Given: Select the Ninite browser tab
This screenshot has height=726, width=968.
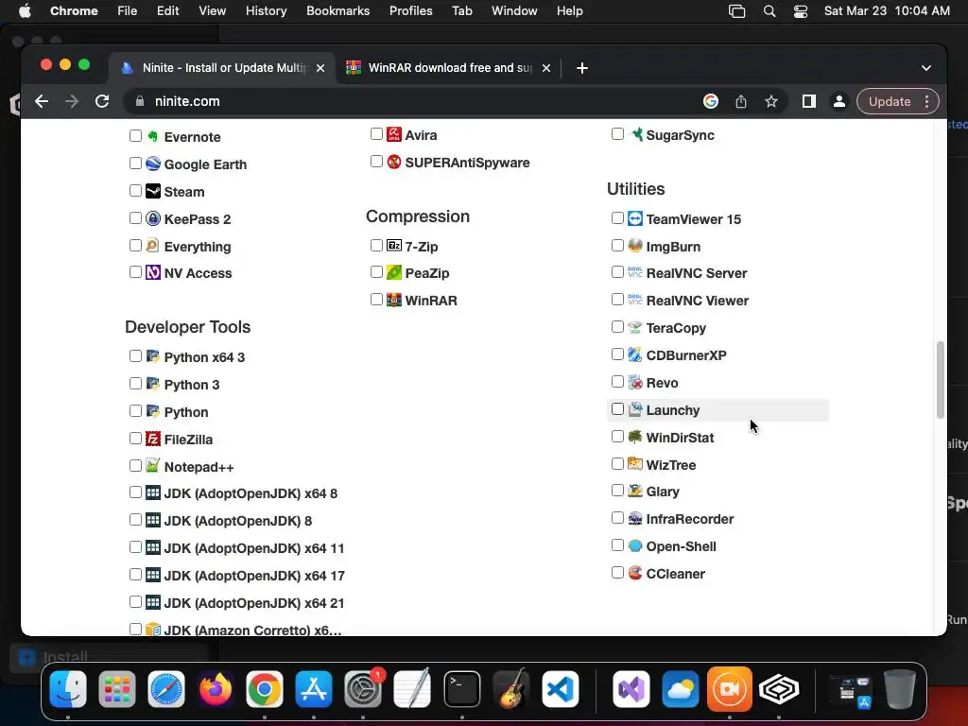Looking at the screenshot, I should 222,68.
